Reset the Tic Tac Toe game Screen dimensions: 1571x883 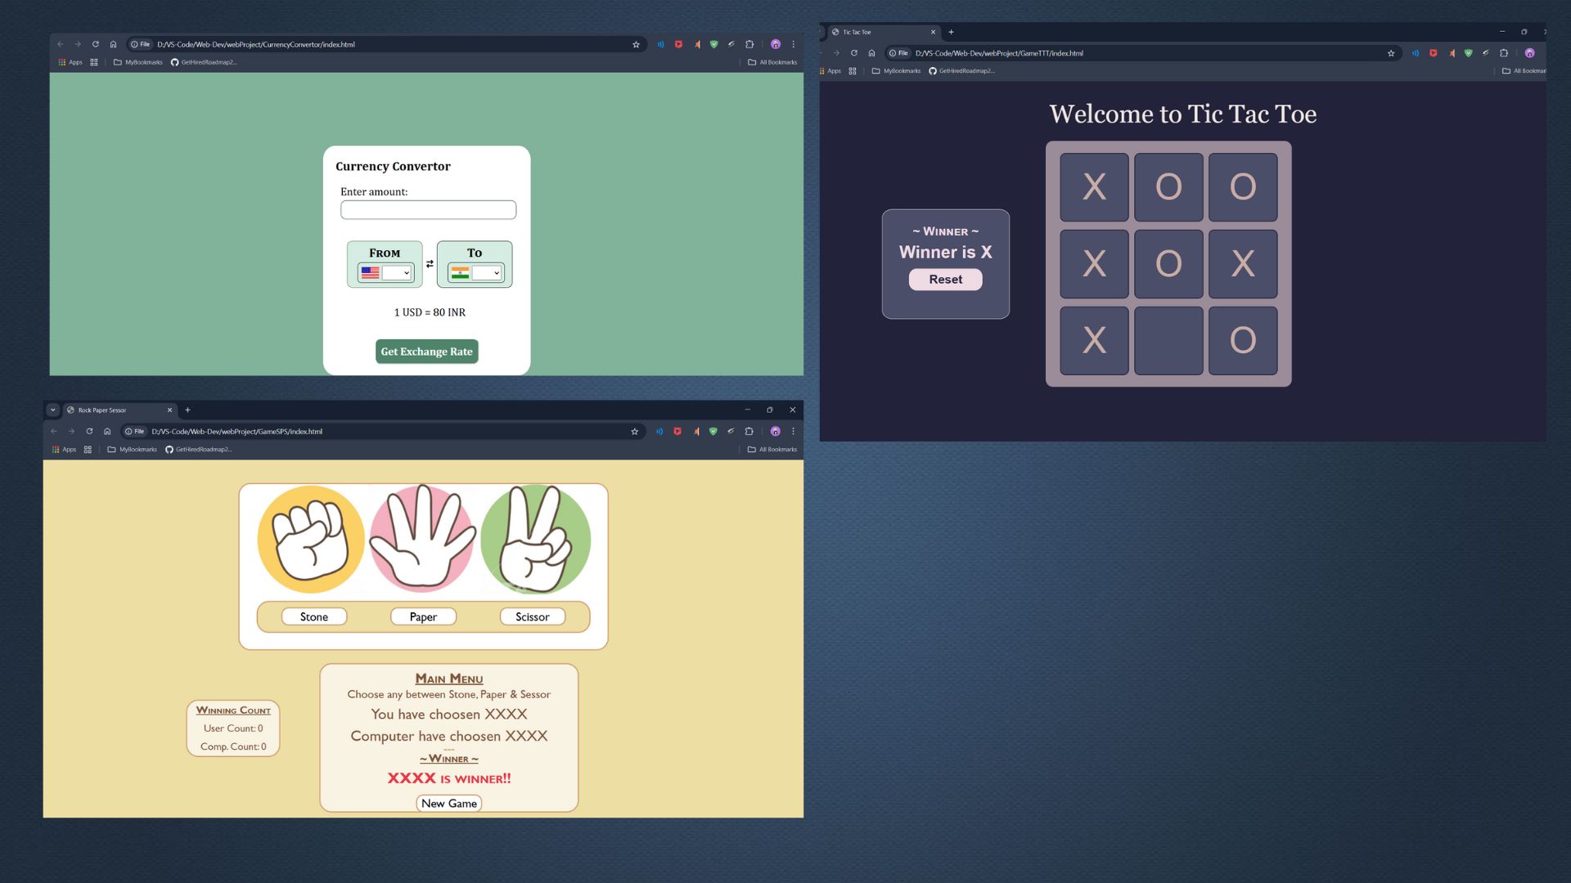pos(945,280)
